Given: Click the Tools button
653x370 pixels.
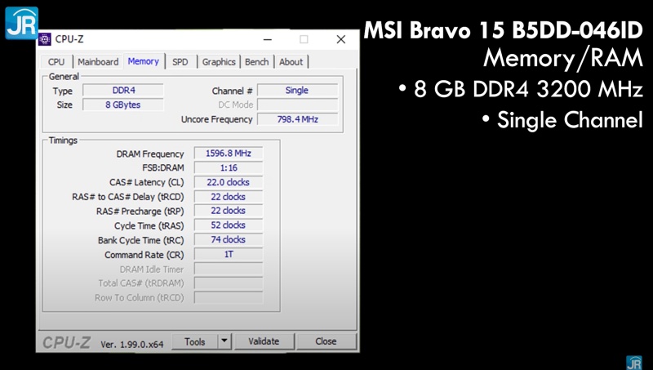Looking at the screenshot, I should coord(194,341).
